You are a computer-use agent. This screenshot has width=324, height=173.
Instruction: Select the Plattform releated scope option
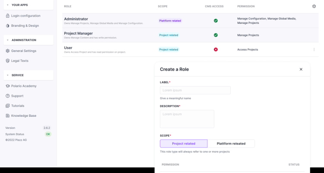pos(231,144)
